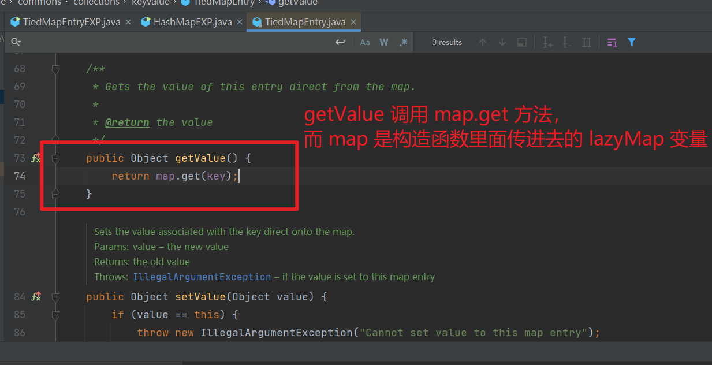Click the New Line (↵) icon in search bar
The height and width of the screenshot is (365, 712).
click(x=340, y=42)
